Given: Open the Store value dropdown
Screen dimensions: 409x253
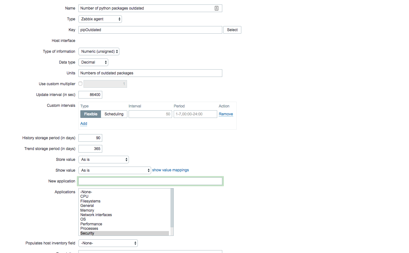Looking at the screenshot, I should pyautogui.click(x=104, y=160).
